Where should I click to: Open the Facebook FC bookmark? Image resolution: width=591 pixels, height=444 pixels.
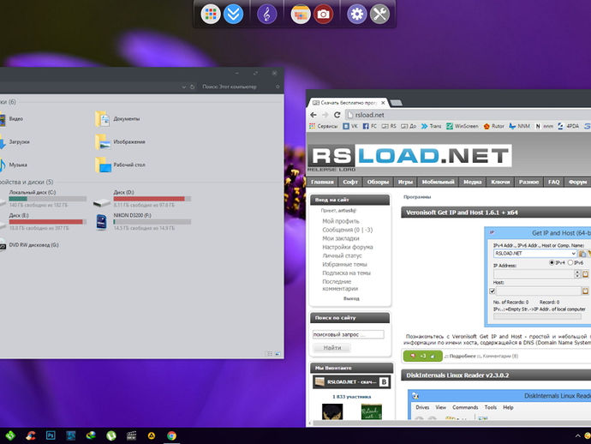[x=369, y=126]
